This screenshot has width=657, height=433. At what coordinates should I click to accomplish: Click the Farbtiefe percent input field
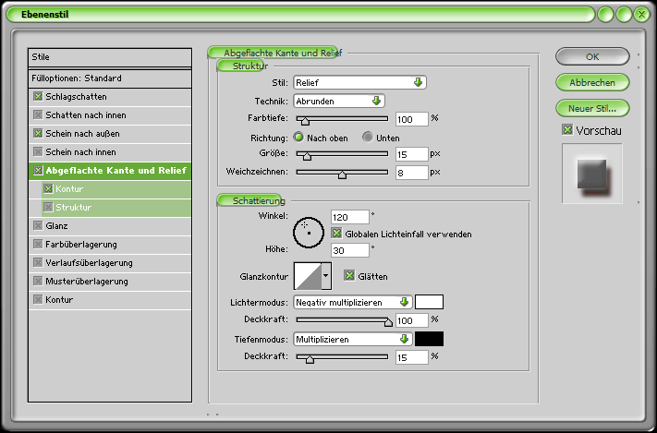[x=412, y=119]
